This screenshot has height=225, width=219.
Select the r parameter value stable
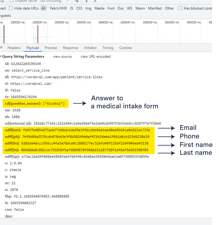click(x=15, y=170)
